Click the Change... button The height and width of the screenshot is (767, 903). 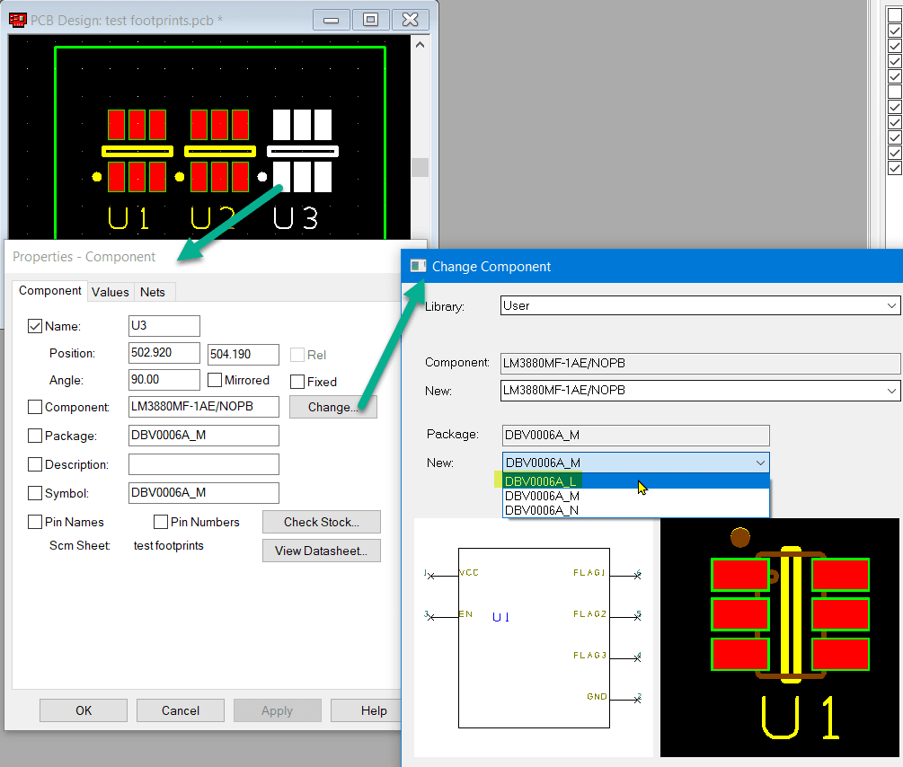point(332,407)
